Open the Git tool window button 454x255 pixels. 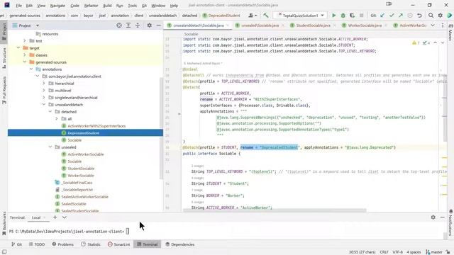16,244
